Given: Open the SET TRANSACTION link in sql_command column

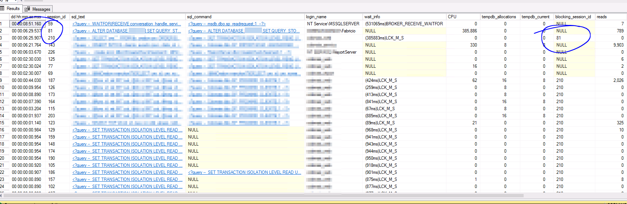Looking at the screenshot, I should pos(244,172).
